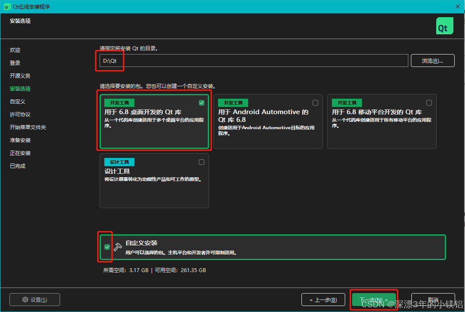Select the 已完成 step in sidebar
This screenshot has width=465, height=312.
(x=18, y=166)
